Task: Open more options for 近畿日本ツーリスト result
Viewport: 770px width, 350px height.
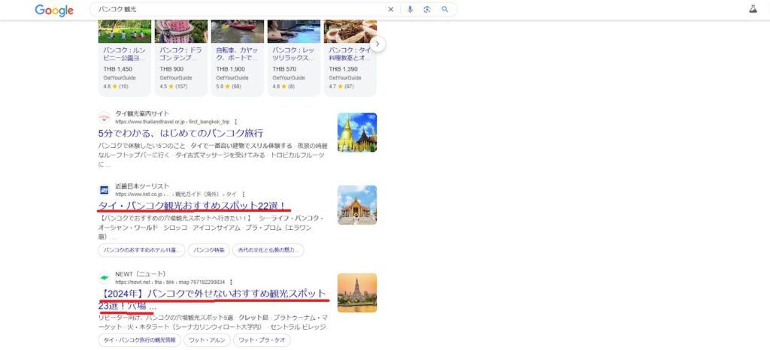Action: tap(243, 194)
